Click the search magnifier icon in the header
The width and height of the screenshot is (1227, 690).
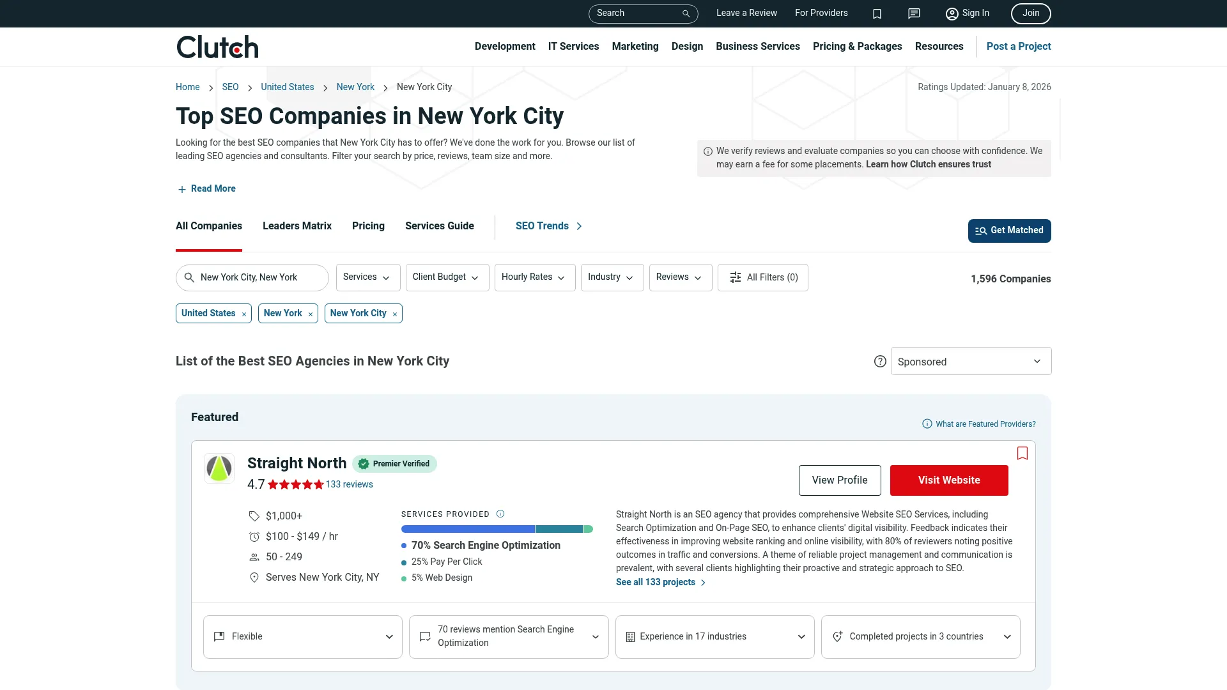coord(686,13)
